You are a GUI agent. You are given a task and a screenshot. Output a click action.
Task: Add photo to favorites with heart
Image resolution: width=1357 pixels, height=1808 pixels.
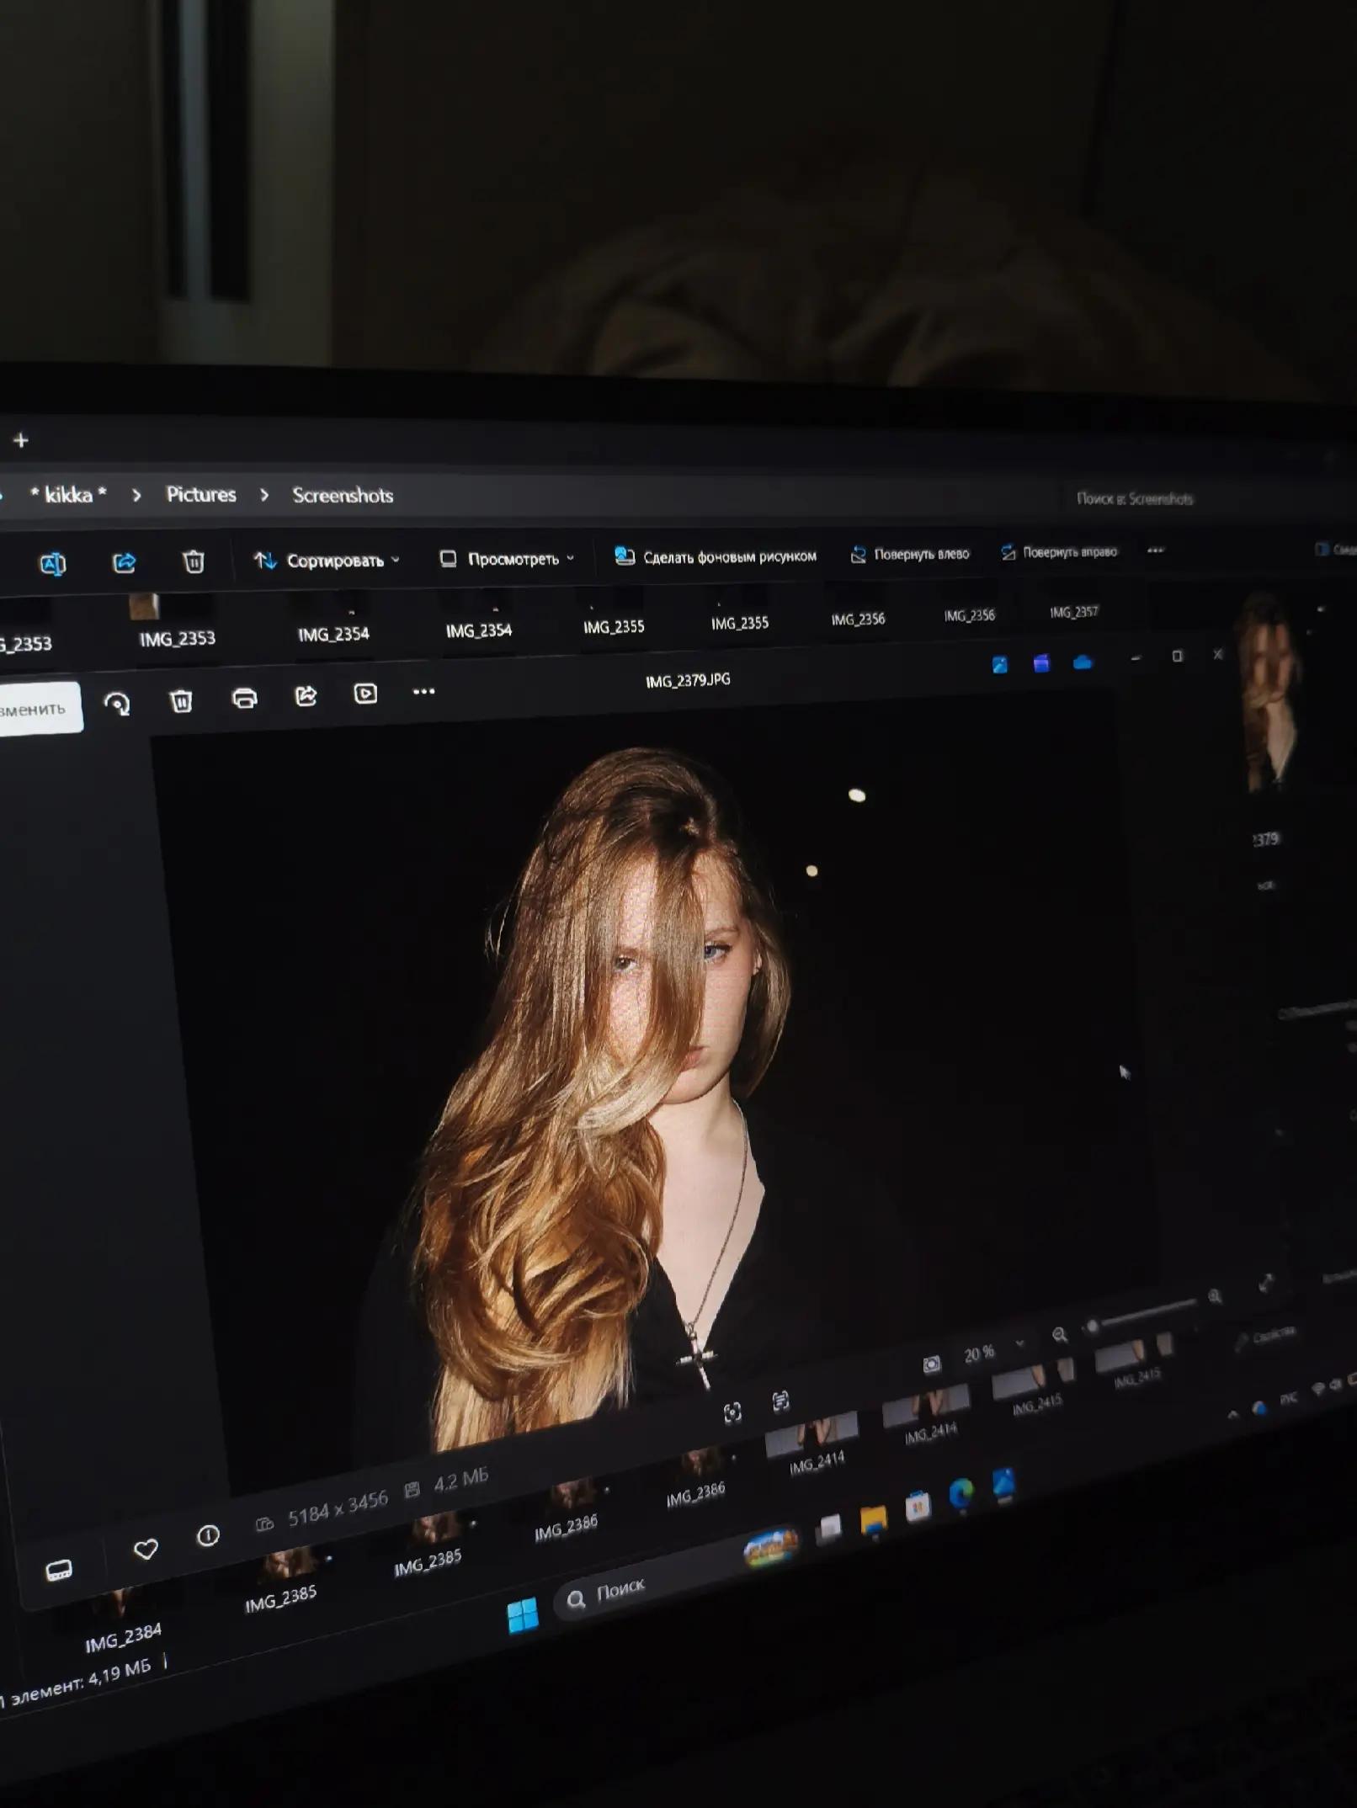point(146,1550)
